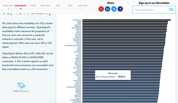Select the United Kingdom bar in chart
The height and width of the screenshot is (103, 178).
pyautogui.click(x=120, y=100)
